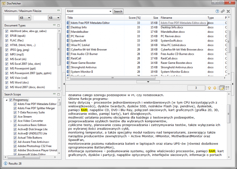
Task: Click the RAM search query field
Action: (x=87, y=11)
